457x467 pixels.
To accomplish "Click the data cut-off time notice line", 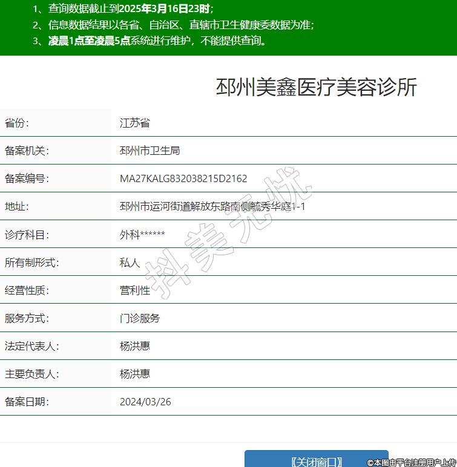I will [x=124, y=9].
